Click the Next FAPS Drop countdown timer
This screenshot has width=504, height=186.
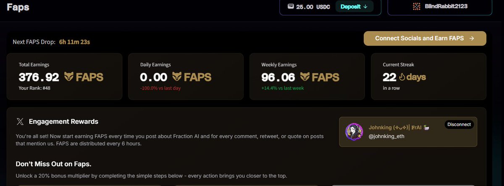pos(74,42)
